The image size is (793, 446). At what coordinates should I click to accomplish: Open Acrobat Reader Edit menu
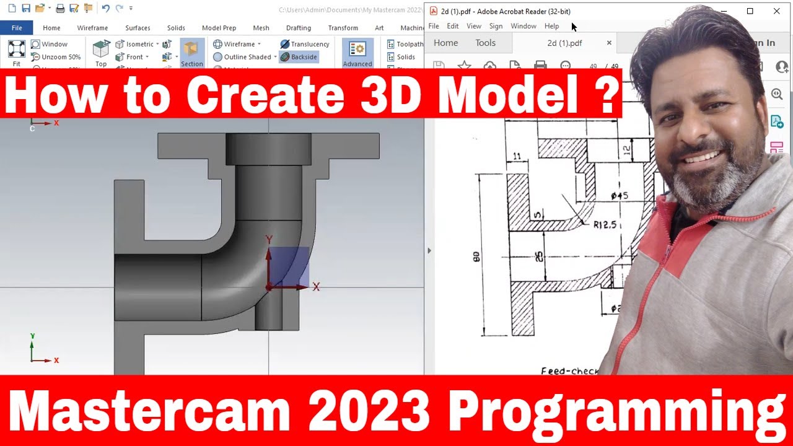click(453, 26)
